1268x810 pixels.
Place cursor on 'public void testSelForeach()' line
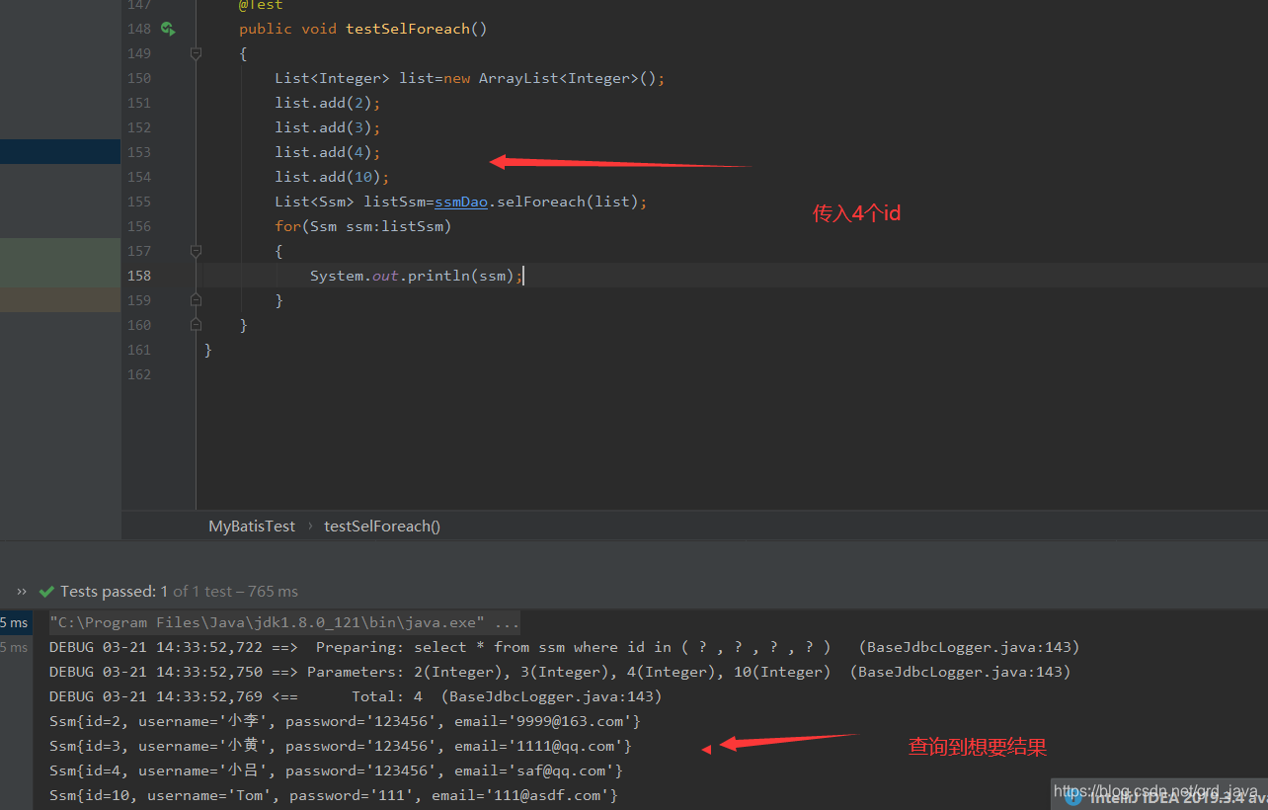(363, 29)
